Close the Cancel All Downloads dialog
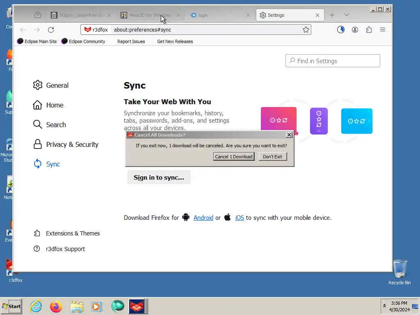The height and width of the screenshot is (315, 420). (289, 135)
